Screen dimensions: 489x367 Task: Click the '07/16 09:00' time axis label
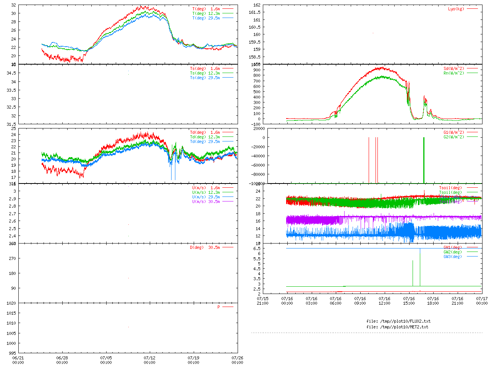(360, 301)
